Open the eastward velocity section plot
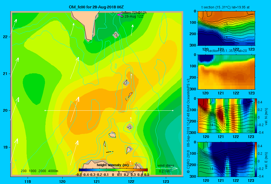271x184 pixels. (226, 159)
